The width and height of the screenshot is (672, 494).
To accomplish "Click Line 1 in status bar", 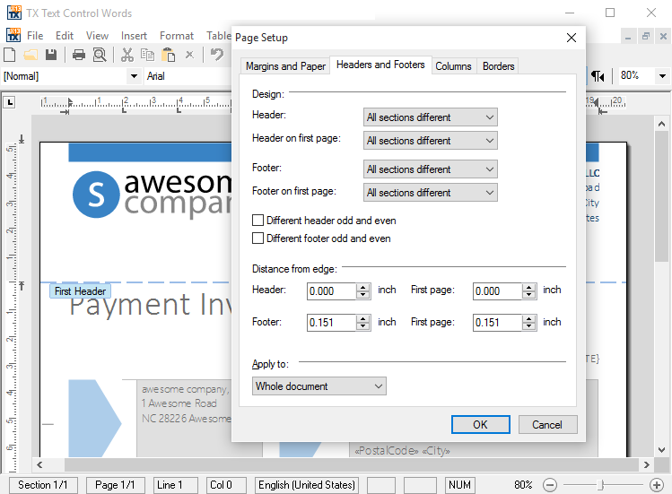I will click(175, 485).
